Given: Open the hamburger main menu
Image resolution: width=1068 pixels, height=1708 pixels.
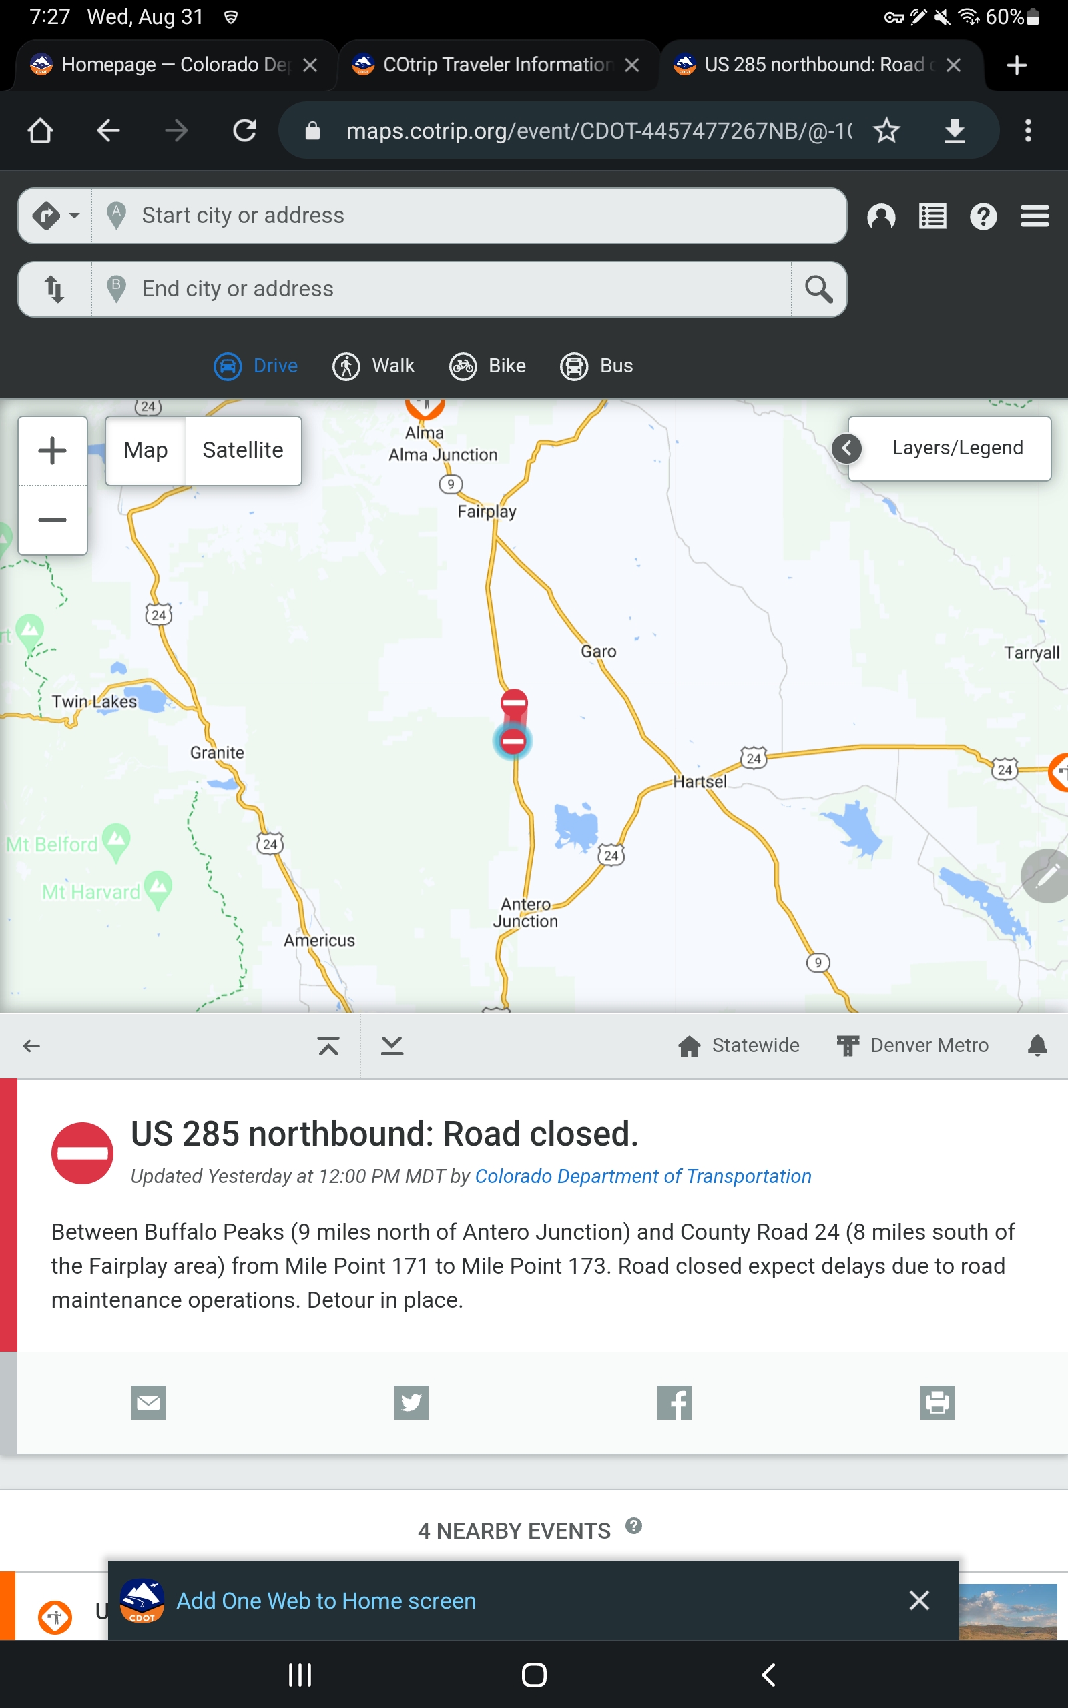Looking at the screenshot, I should click(x=1034, y=216).
